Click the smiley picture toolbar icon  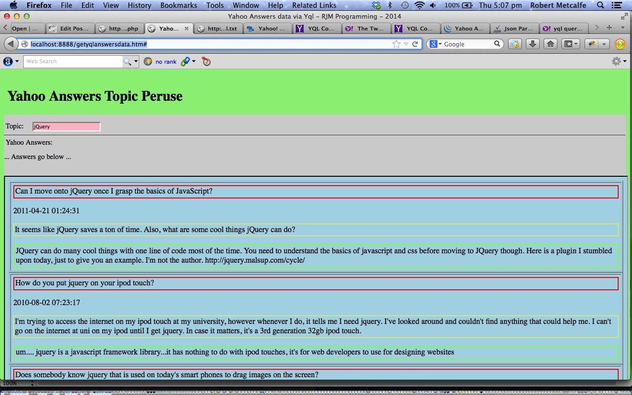pyautogui.click(x=515, y=44)
